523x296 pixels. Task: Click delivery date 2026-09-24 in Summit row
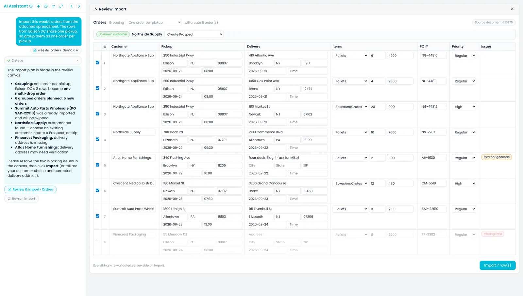(267, 225)
